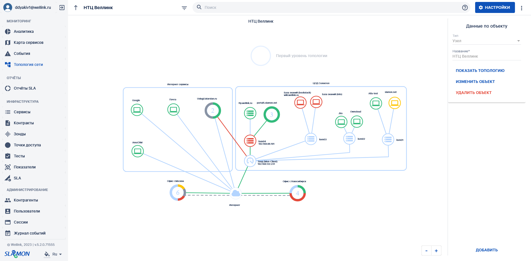Select the ftp.wellink.ru server node

pyautogui.click(x=250, y=113)
